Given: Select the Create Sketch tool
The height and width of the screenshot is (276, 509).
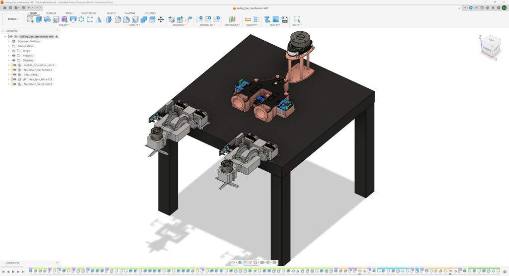Looking at the screenshot, I should pyautogui.click(x=30, y=19).
